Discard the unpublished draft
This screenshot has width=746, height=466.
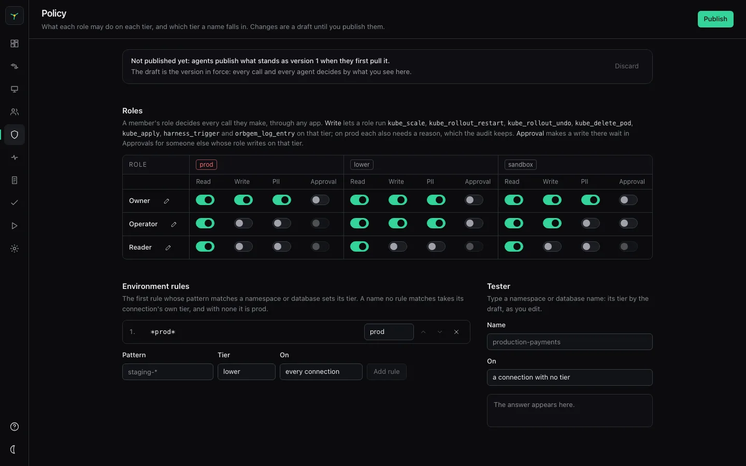pyautogui.click(x=627, y=66)
